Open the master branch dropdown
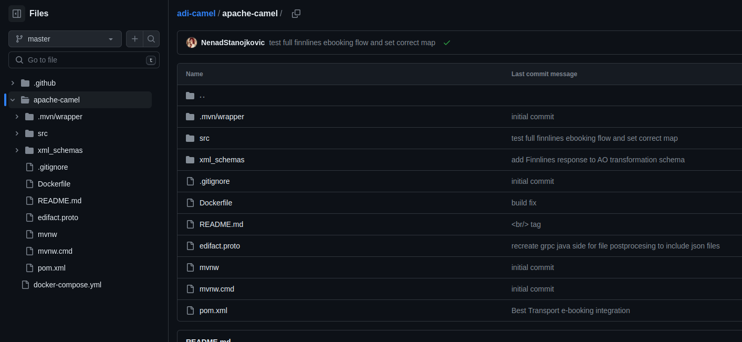Viewport: 742px width, 342px height. pos(65,39)
